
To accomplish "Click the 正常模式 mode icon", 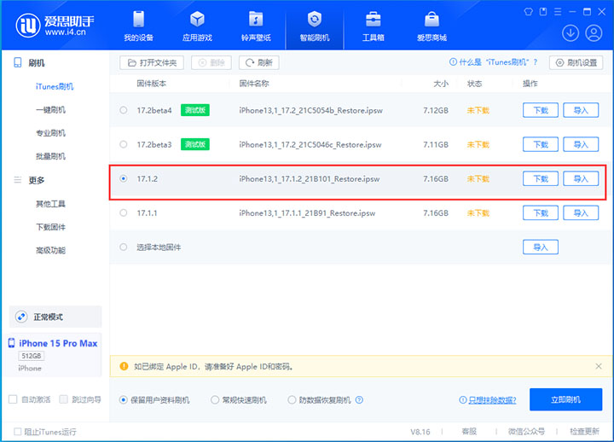I will tap(21, 317).
